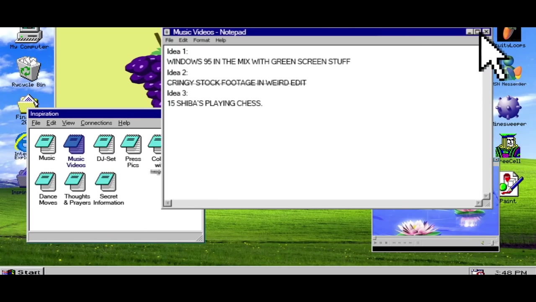This screenshot has width=536, height=302.
Task: Minimize the Music Videos Notepad window
Action: [x=469, y=32]
